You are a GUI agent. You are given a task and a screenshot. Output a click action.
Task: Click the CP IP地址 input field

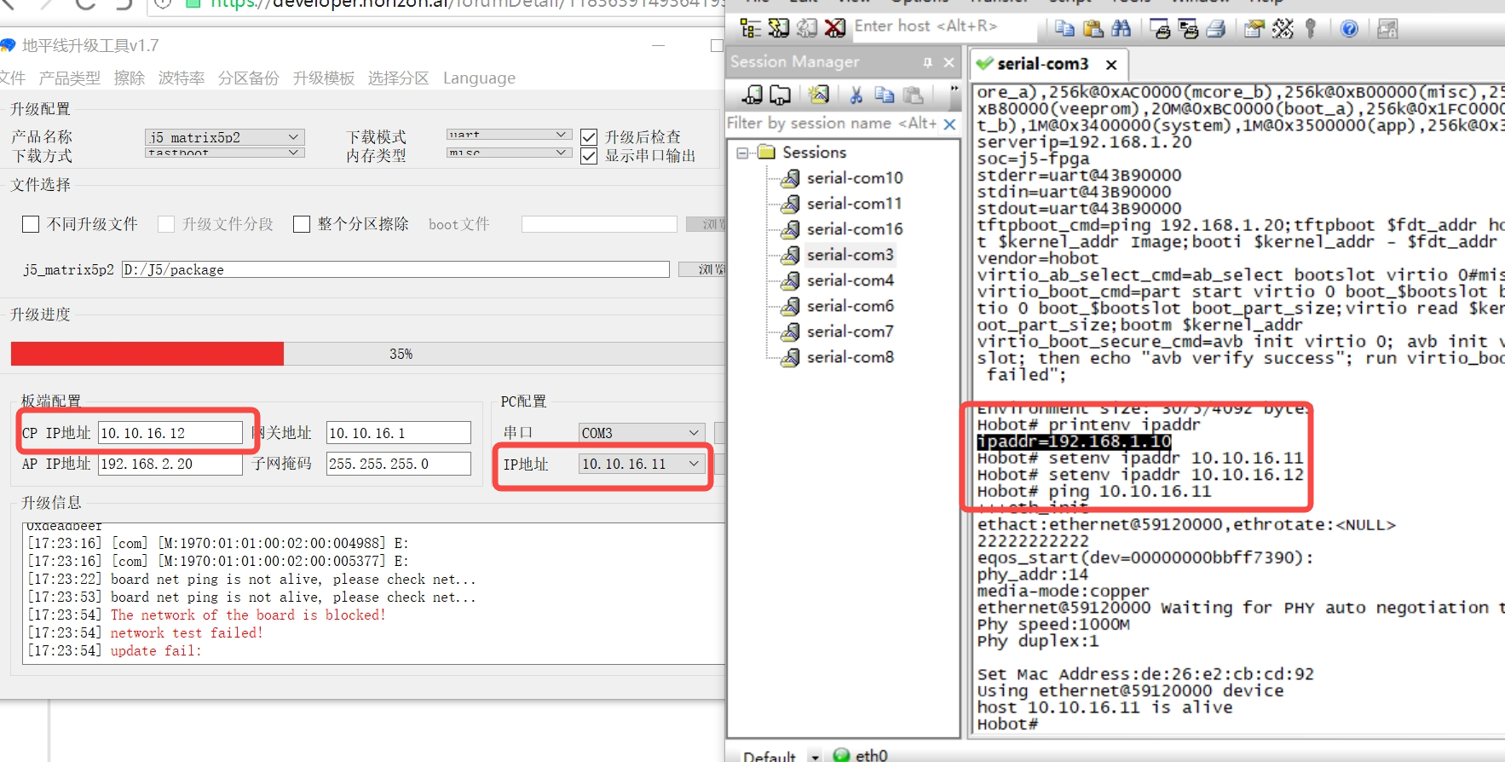tap(170, 433)
